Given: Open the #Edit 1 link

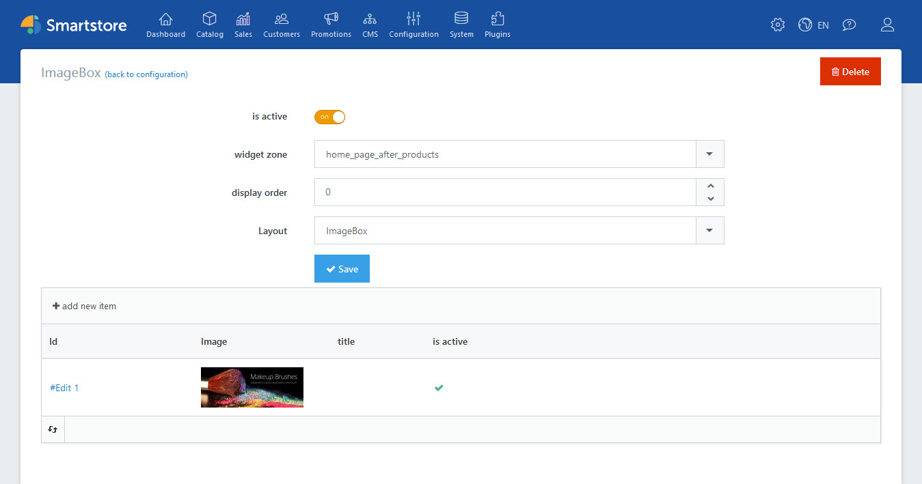Looking at the screenshot, I should [64, 388].
